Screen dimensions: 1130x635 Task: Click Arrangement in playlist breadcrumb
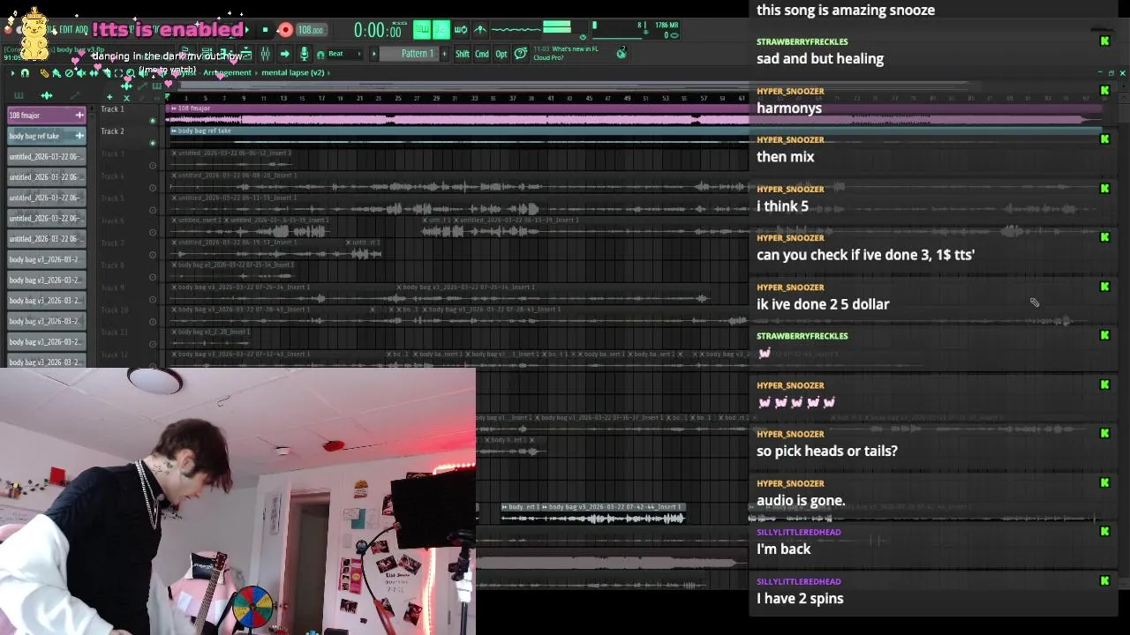coord(227,72)
